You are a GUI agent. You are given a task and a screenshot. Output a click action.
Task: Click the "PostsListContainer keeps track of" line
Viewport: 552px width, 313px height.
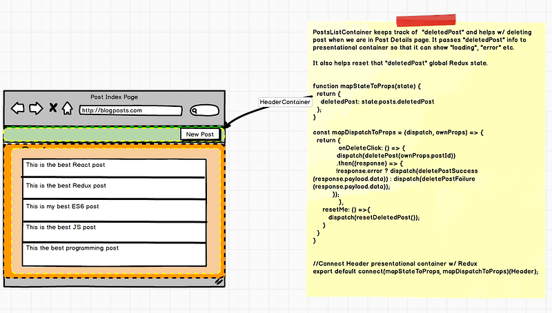[x=422, y=32]
